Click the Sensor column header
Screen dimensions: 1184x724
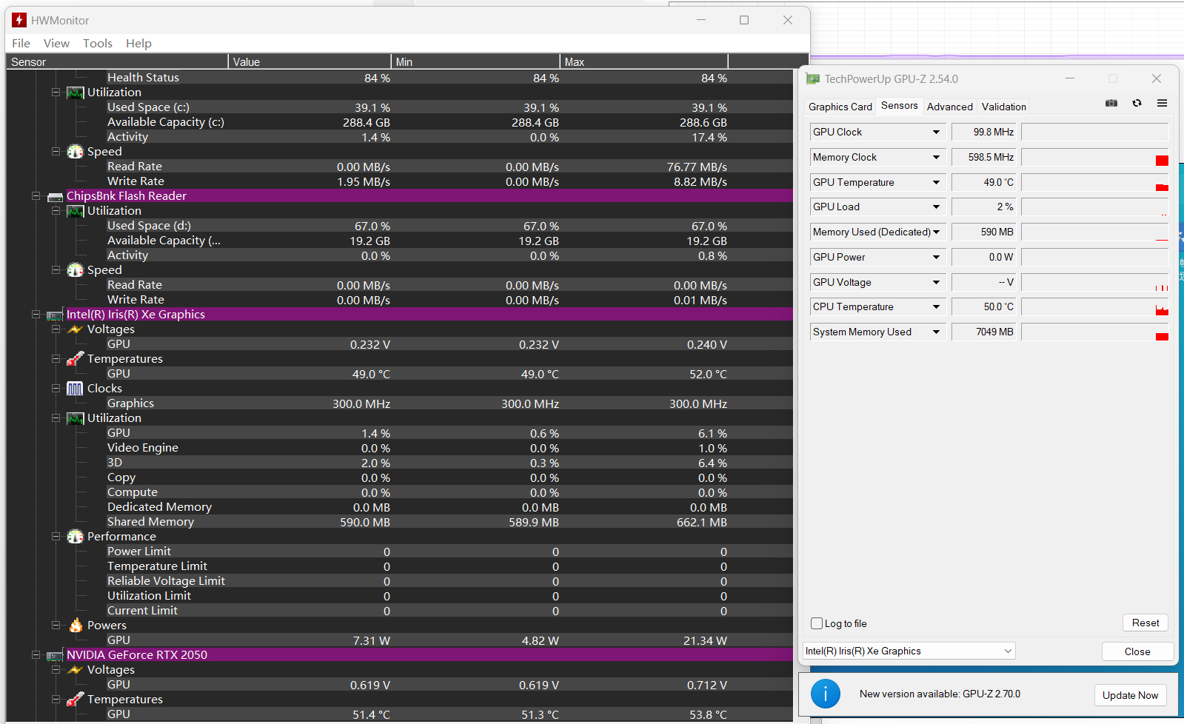[x=117, y=62]
